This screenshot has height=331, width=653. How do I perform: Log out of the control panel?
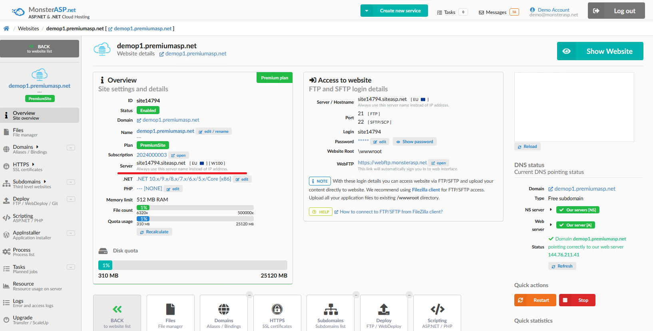point(616,11)
